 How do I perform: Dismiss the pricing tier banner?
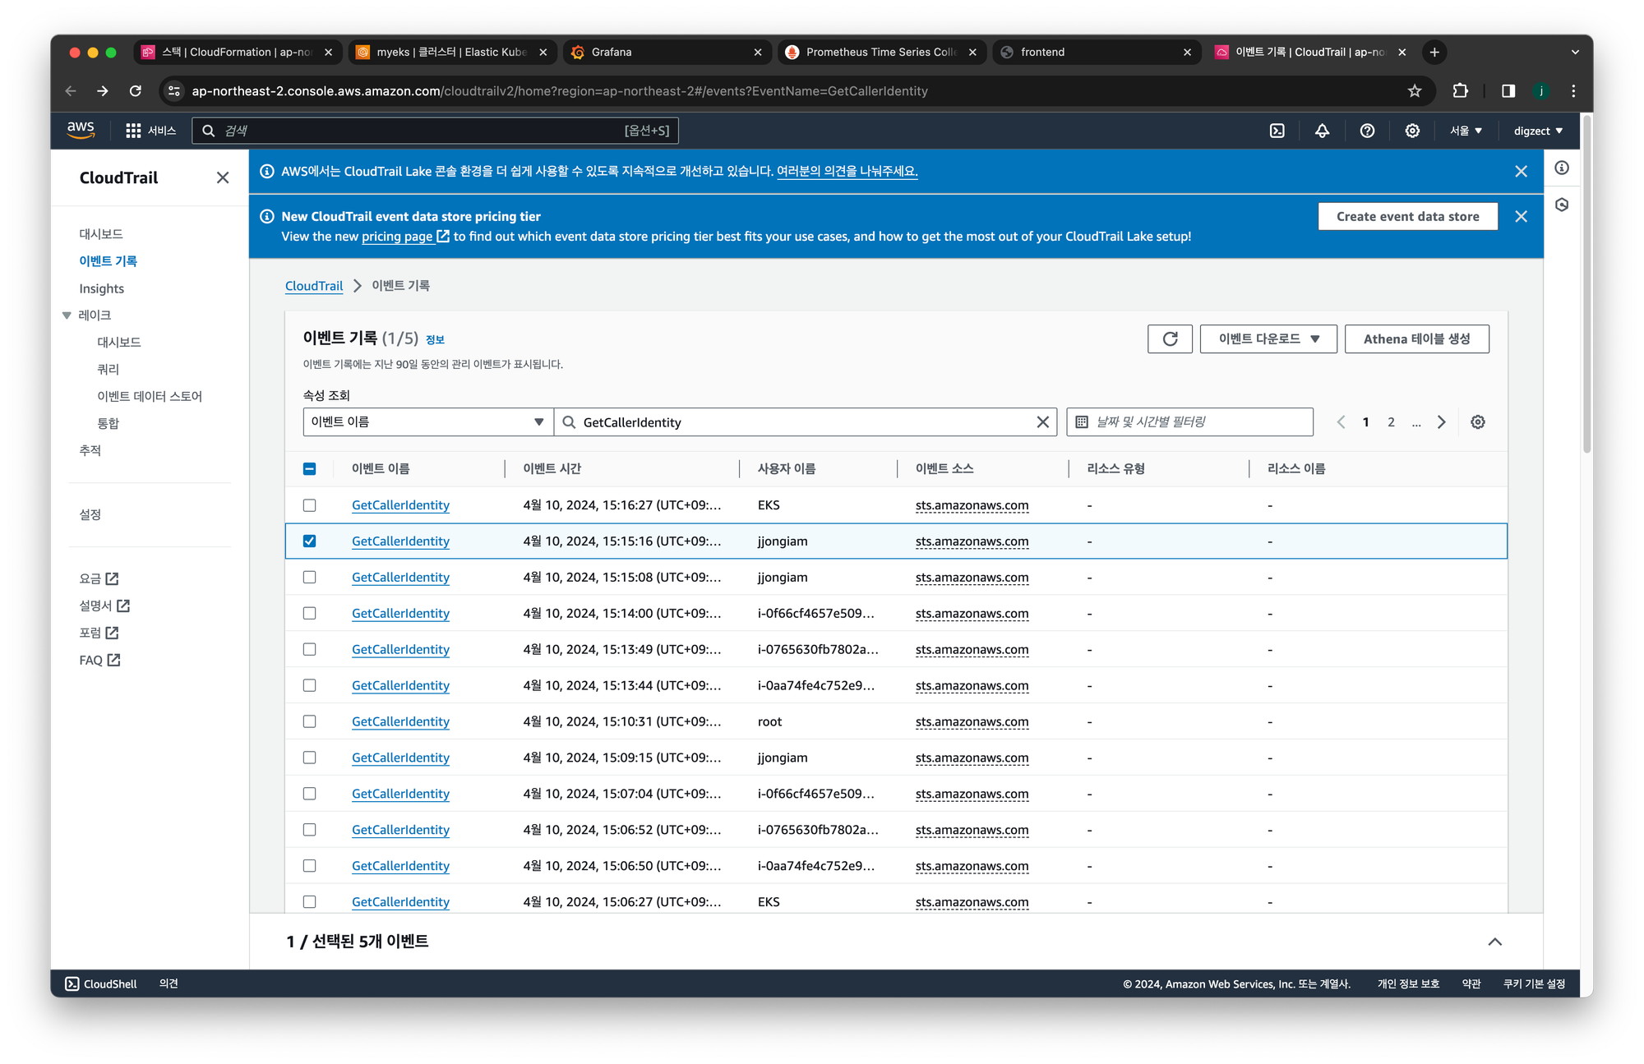pyautogui.click(x=1521, y=216)
